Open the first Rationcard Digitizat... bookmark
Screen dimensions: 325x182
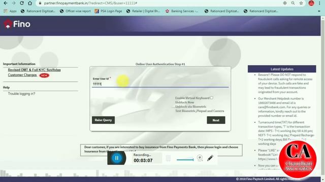point(38,11)
